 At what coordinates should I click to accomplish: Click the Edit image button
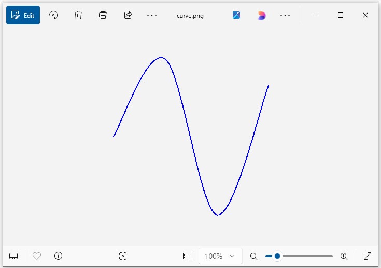pyautogui.click(x=23, y=15)
